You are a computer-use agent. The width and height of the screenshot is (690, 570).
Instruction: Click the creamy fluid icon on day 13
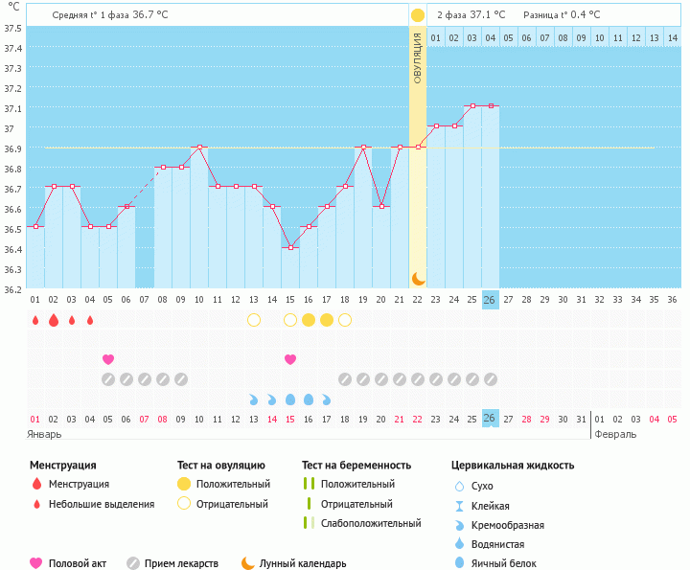[x=254, y=399]
